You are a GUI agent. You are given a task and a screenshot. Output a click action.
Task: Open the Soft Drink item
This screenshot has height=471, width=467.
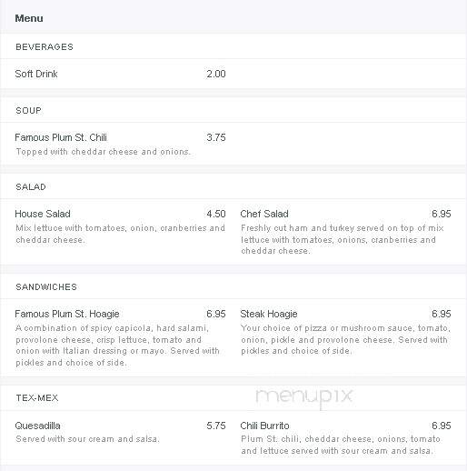(36, 74)
